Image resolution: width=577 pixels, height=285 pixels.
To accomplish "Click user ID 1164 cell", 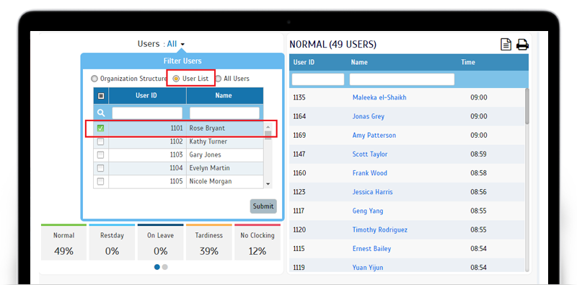I will pos(299,116).
